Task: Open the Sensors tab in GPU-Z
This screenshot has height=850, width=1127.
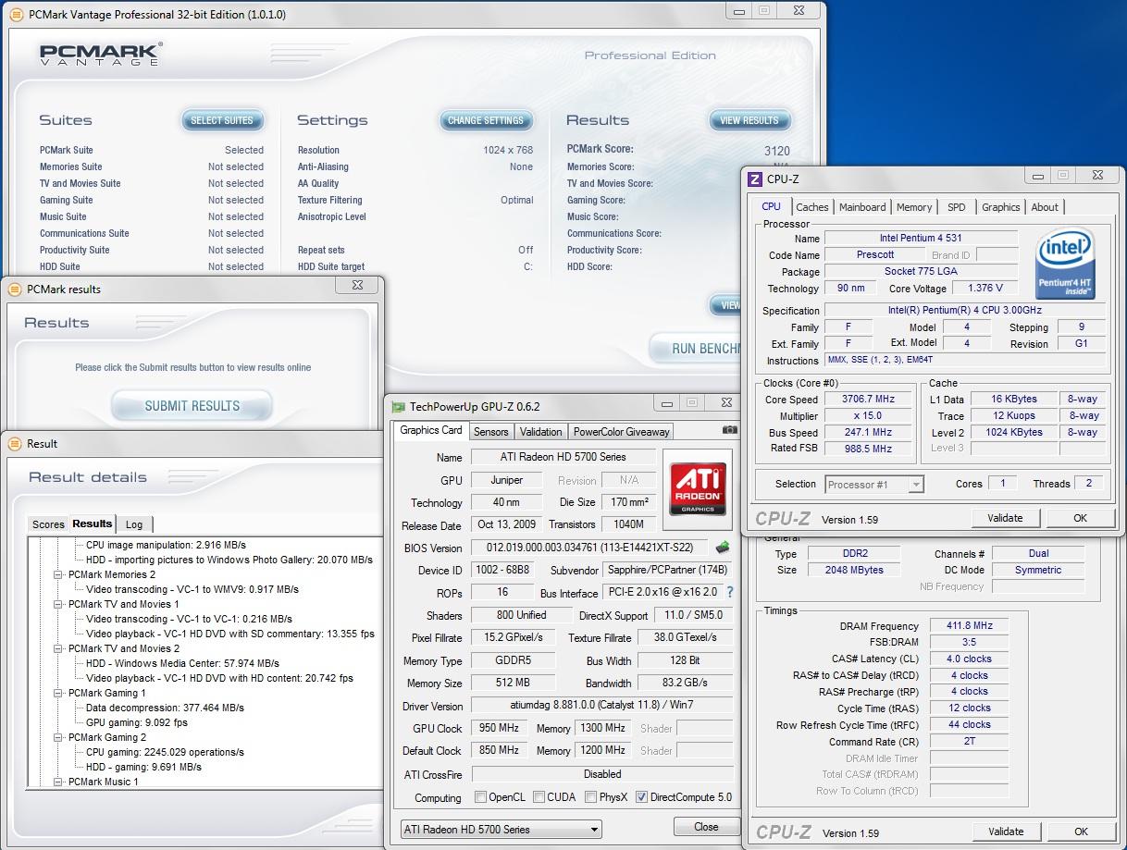Action: [490, 432]
